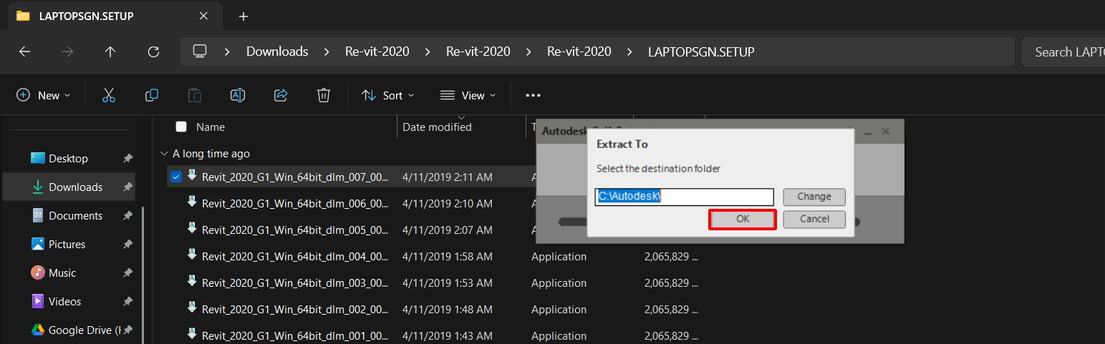Click the Copy icon in toolbar
Screen dimensions: 1105x344
pyautogui.click(x=152, y=95)
